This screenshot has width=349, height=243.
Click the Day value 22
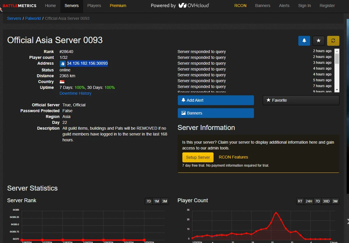[65, 122]
